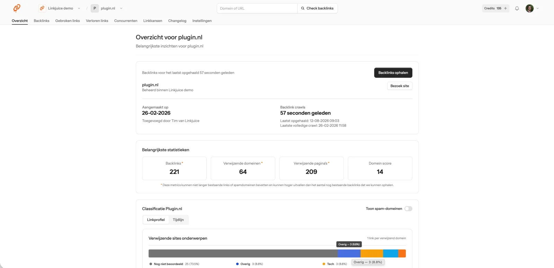554x268 pixels.
Task: Switch to the Tijdlijn view
Action: tap(178, 220)
